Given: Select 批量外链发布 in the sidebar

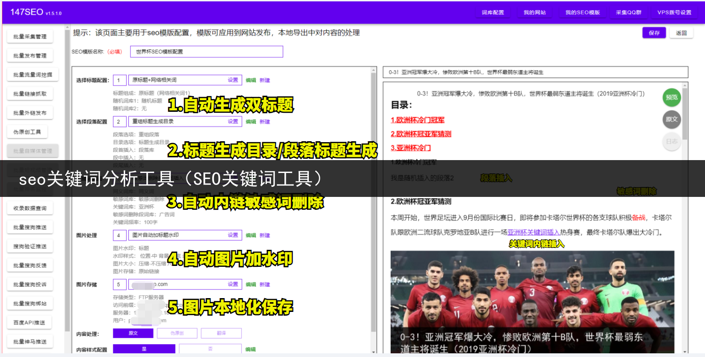Looking at the screenshot, I should point(29,112).
